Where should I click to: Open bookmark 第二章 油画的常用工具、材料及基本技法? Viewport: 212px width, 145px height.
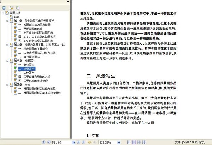point(39,45)
